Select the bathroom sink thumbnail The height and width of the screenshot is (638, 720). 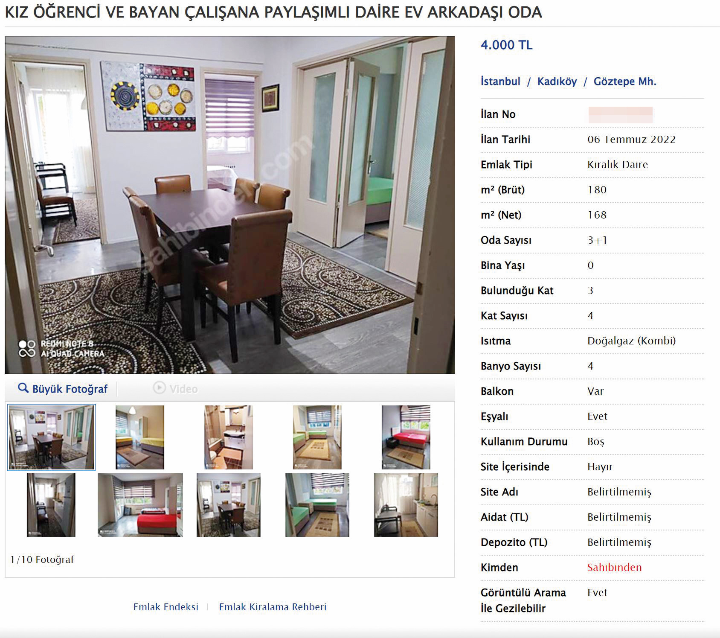pyautogui.click(x=229, y=437)
